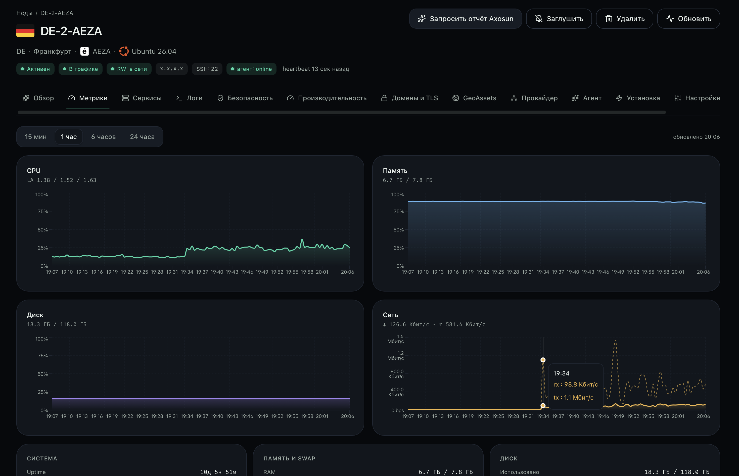The width and height of the screenshot is (739, 476).
Task: Click the horizontal tabs scrollbar
Action: click(x=342, y=112)
